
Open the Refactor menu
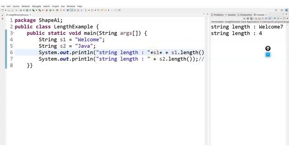point(26,6)
